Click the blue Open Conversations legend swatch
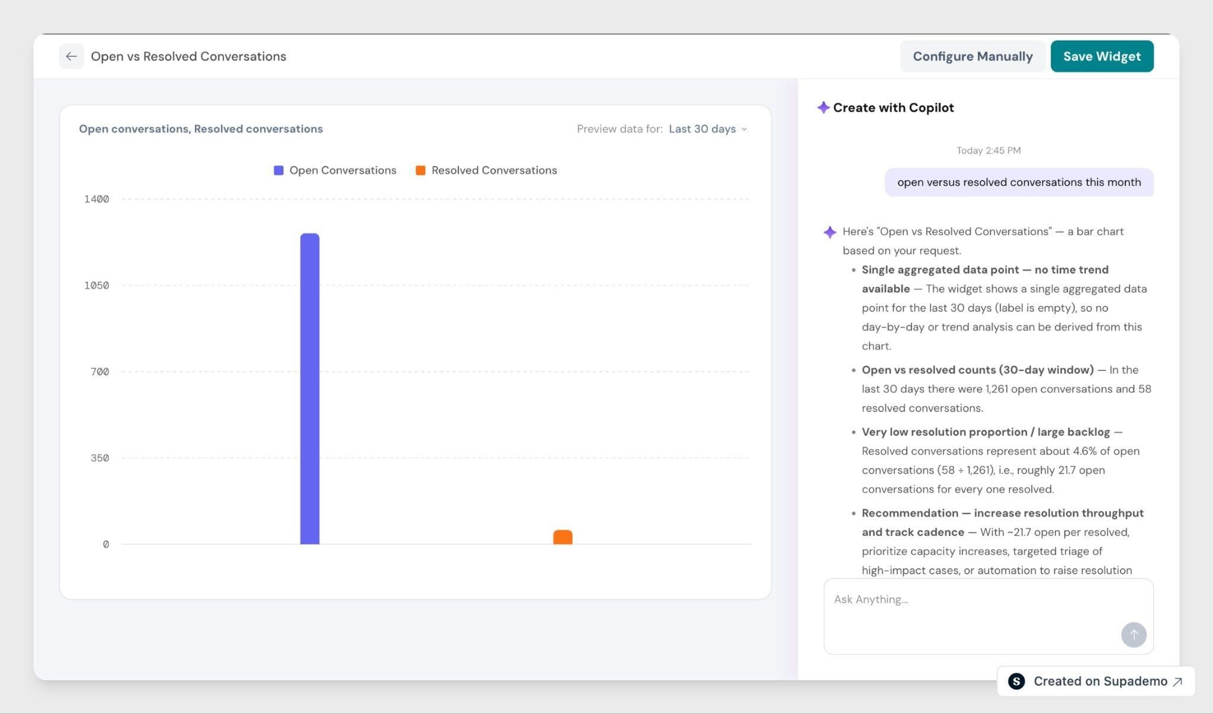This screenshot has height=714, width=1213. click(x=278, y=171)
